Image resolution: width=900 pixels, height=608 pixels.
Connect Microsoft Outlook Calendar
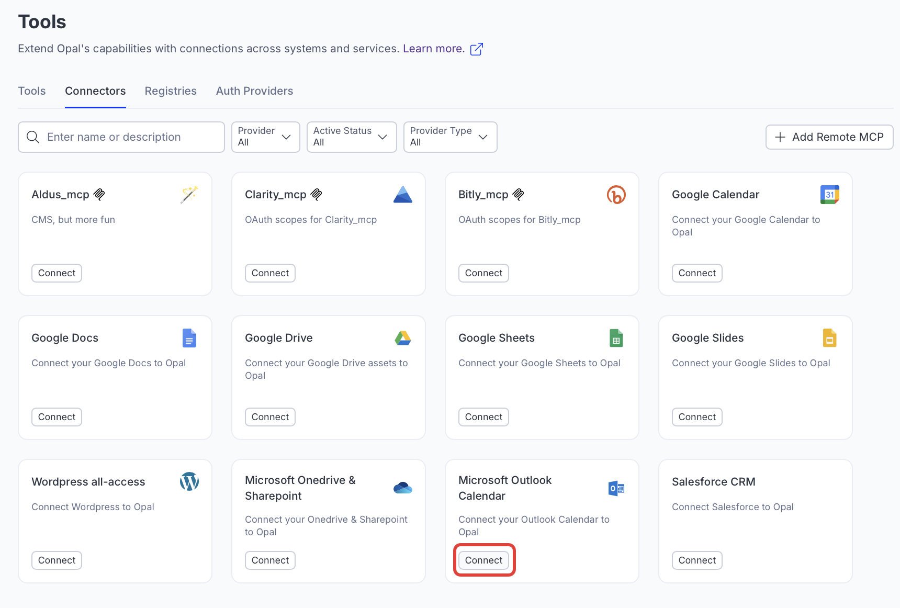click(x=483, y=560)
